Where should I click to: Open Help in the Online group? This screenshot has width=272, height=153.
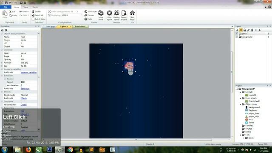click(x=88, y=19)
